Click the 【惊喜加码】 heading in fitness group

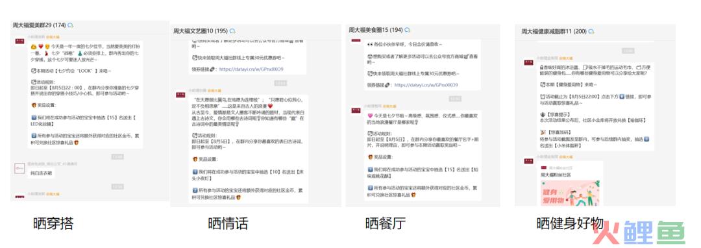[x=560, y=132]
